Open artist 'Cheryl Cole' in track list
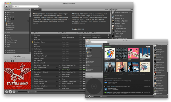Image resolution: width=171 pixels, height=102 pixels. tap(65, 67)
